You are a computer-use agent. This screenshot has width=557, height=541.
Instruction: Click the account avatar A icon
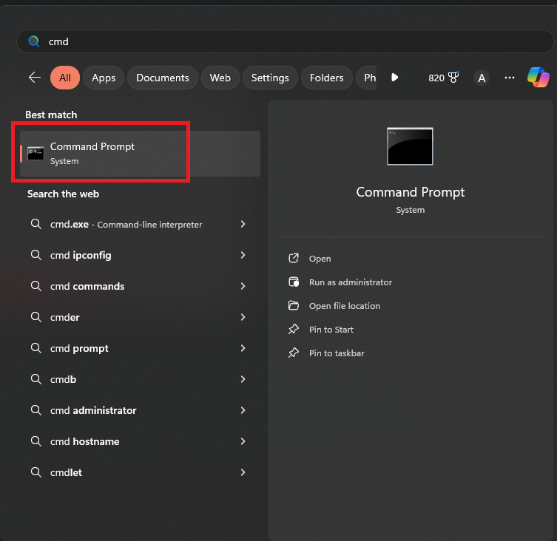[482, 78]
